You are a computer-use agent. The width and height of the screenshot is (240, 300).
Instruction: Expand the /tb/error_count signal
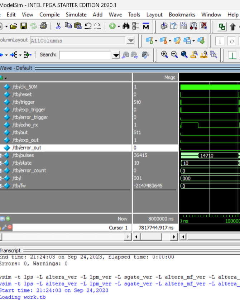click(1, 171)
